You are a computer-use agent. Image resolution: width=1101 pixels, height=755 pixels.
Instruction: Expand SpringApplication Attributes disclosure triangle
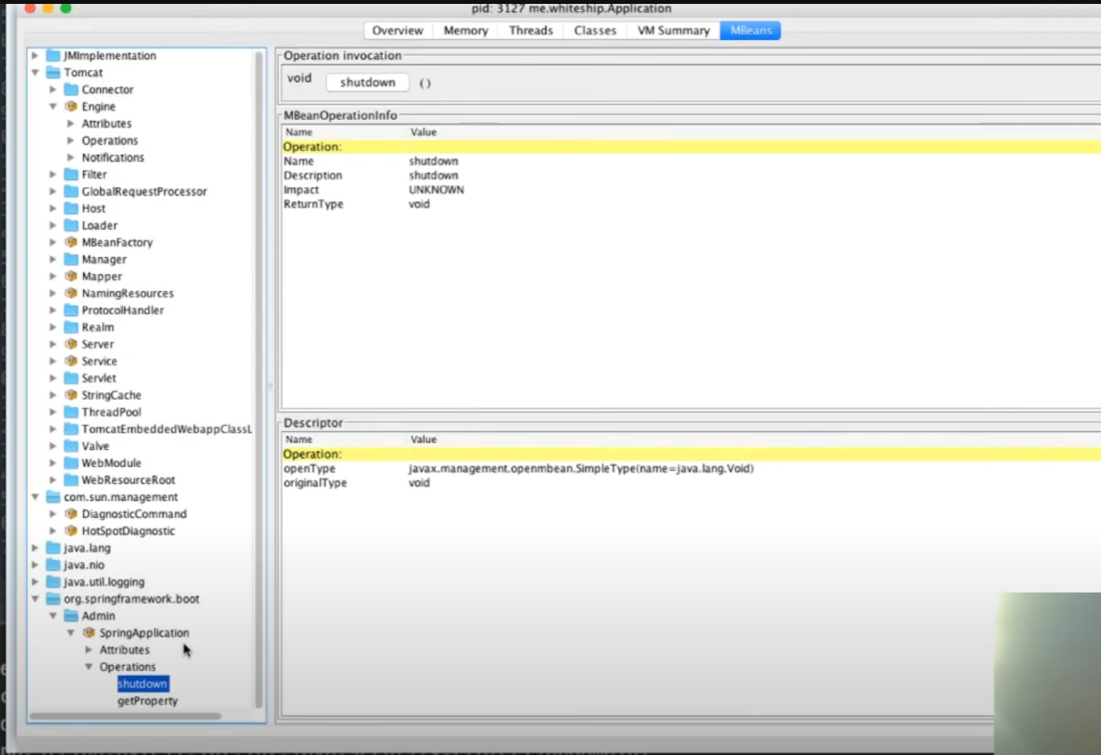click(x=88, y=650)
